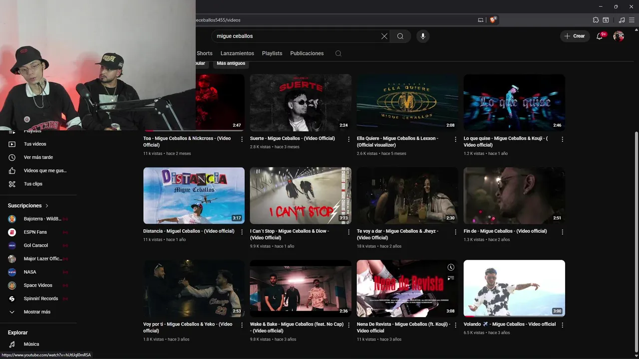Open 'Ver más tarde' in sidebar
The width and height of the screenshot is (639, 359).
pos(38,157)
